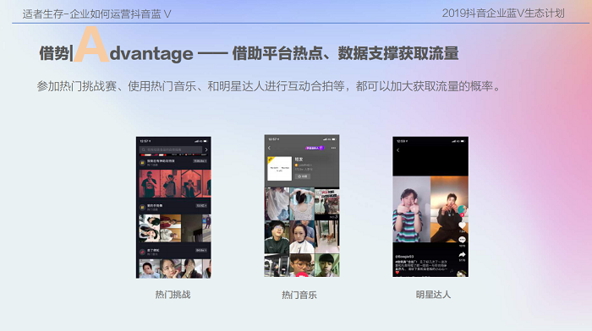Go back using arrow in duet video phone
The image size is (592, 331).
[x=398, y=150]
